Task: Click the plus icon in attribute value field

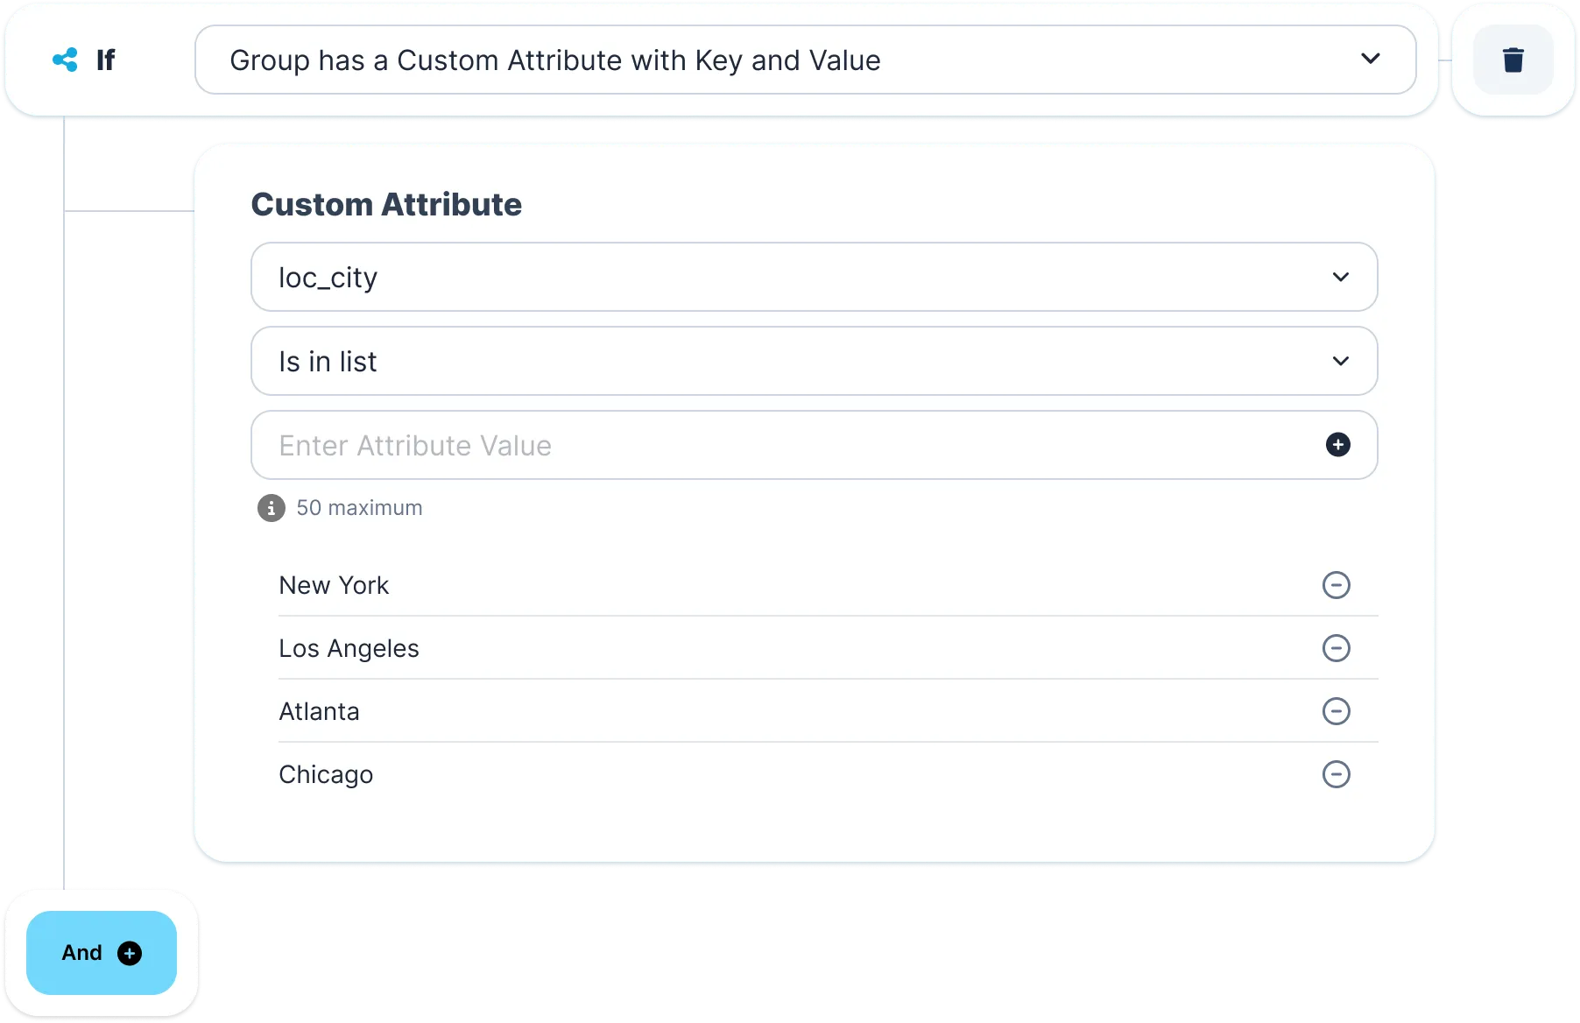Action: 1337,445
